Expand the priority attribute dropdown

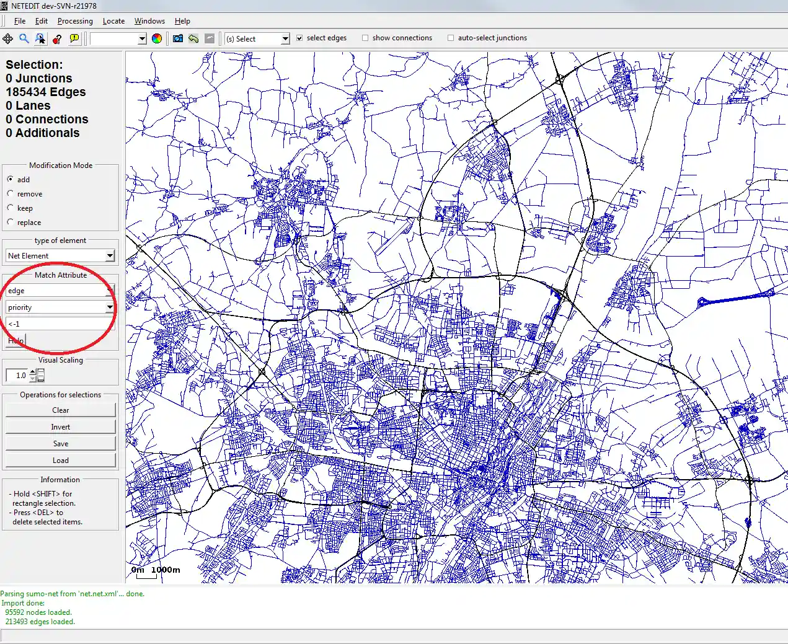pos(110,307)
